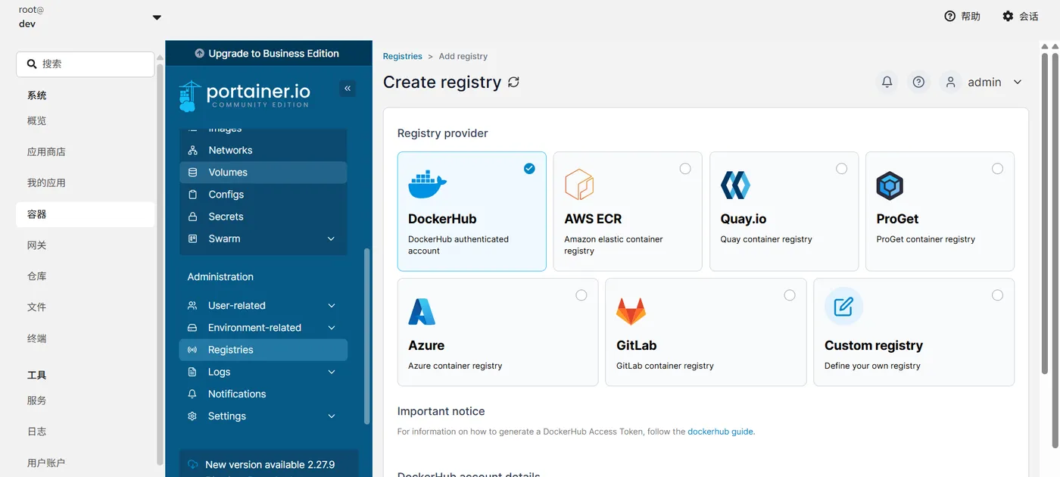Select the DockerHub radio option
This screenshot has height=477, width=1060.
[529, 168]
